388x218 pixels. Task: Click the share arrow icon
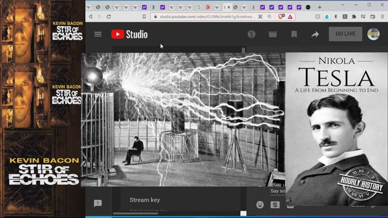click(x=315, y=35)
